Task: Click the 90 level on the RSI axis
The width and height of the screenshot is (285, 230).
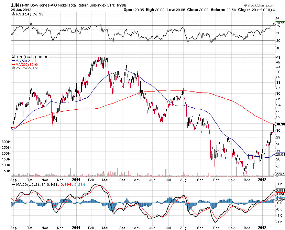Action: click(278, 18)
